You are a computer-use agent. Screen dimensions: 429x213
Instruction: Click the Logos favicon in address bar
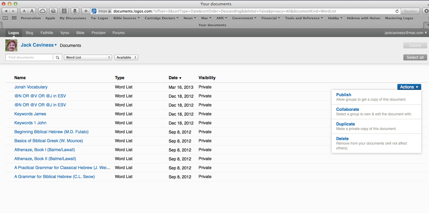(94, 11)
